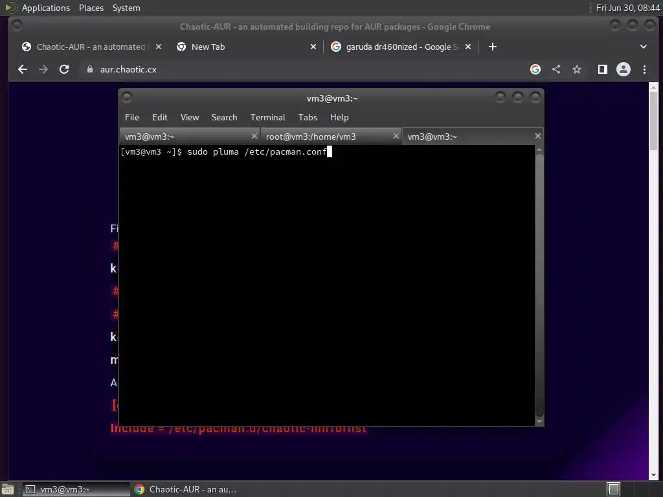Image resolution: width=663 pixels, height=497 pixels.
Task: Switch to vm3@vm3:~ taskbar window
Action: [x=76, y=489]
